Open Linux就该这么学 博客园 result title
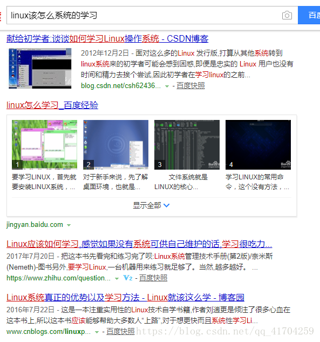Viewport: 320px width, 342px height. point(126,298)
